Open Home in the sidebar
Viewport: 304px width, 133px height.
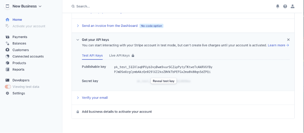point(17,20)
